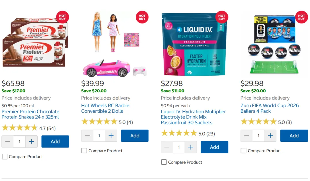Open Zuru FIFA World Cup 2026 Ballers link
310x181 pixels.
pos(270,108)
